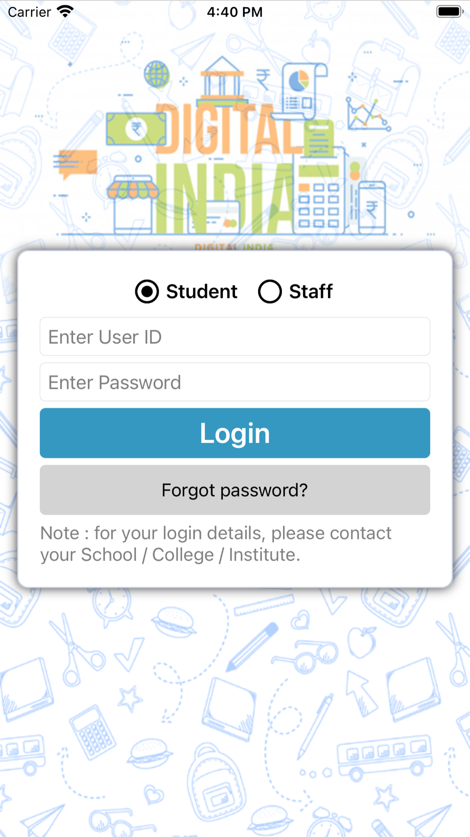Viewport: 470px width, 837px height.
Task: Tap the Staff label text
Action: 311,291
